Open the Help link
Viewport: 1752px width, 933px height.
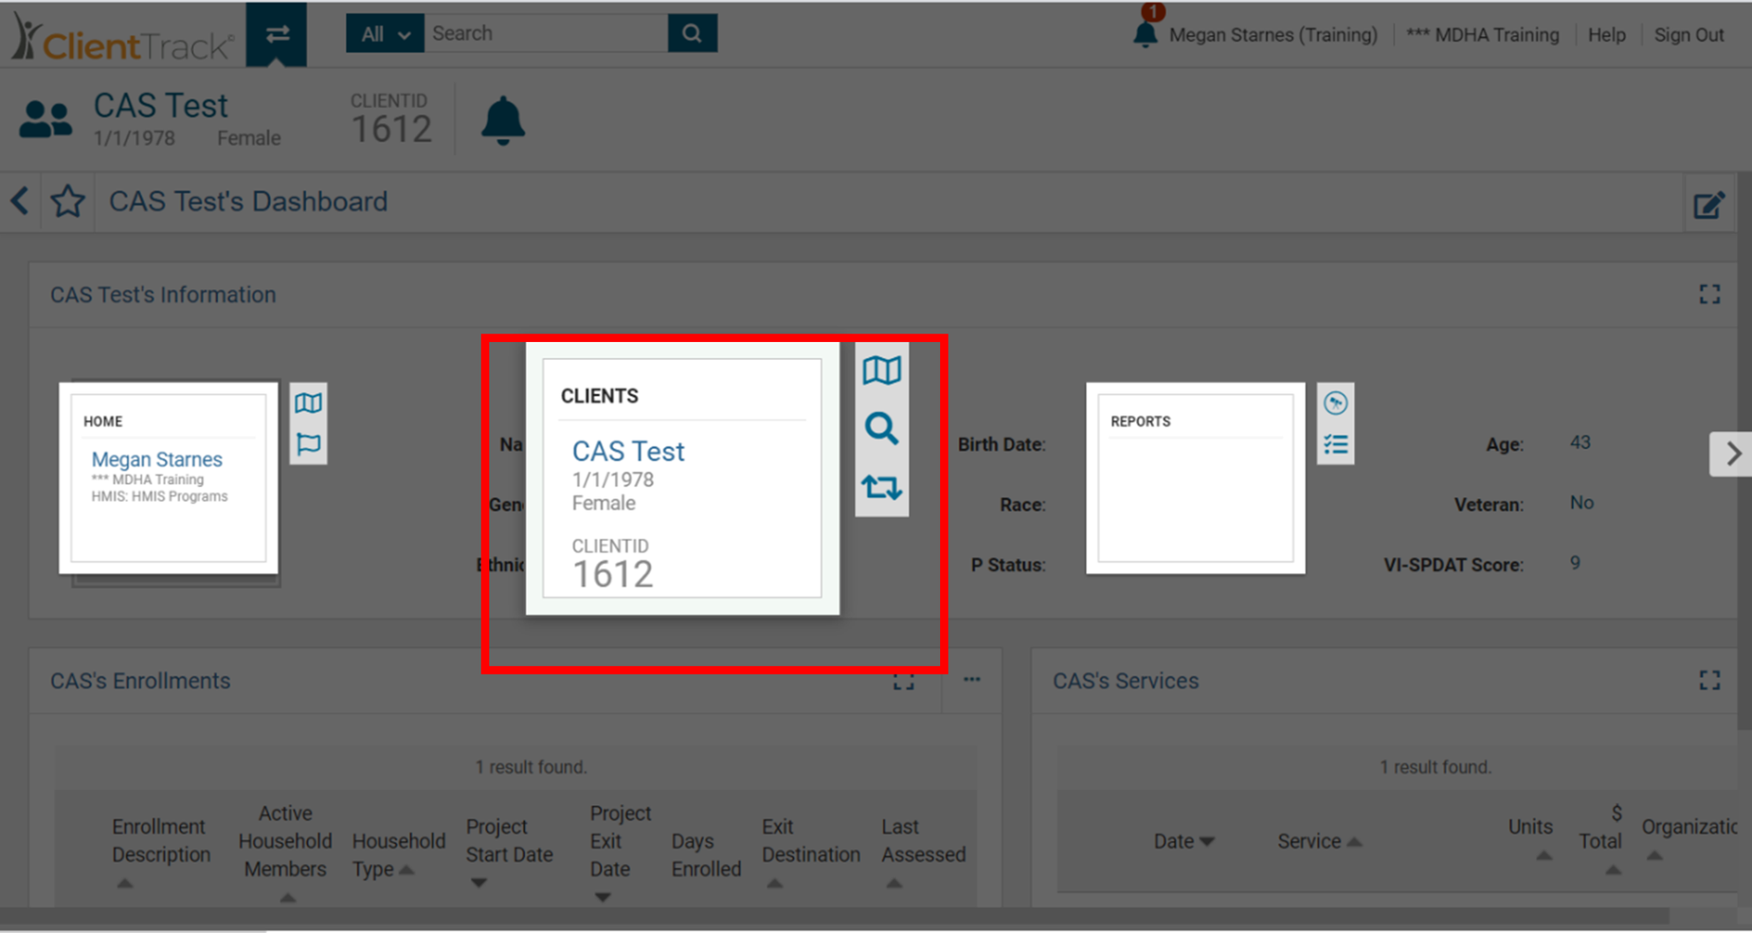(x=1607, y=35)
